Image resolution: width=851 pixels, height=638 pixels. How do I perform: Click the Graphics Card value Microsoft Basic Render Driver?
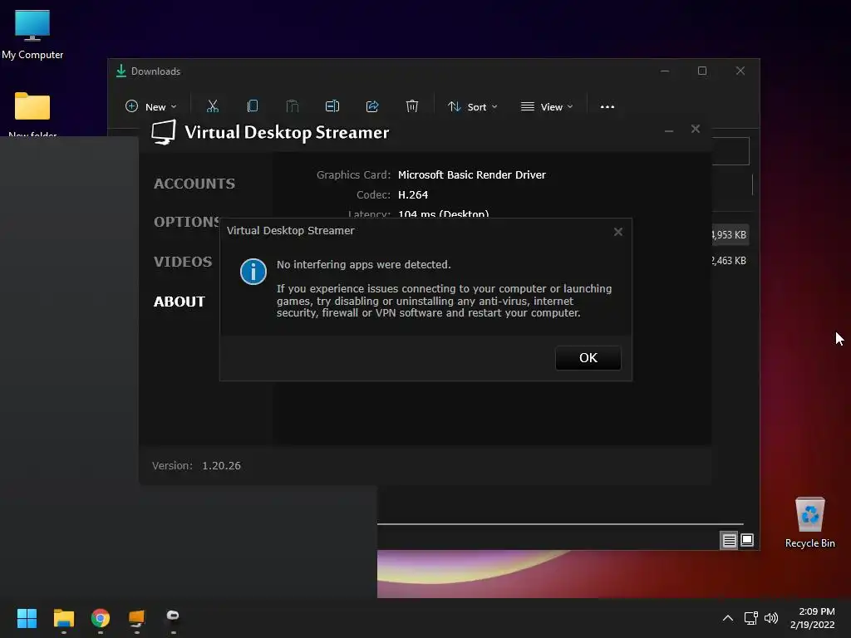coord(472,174)
